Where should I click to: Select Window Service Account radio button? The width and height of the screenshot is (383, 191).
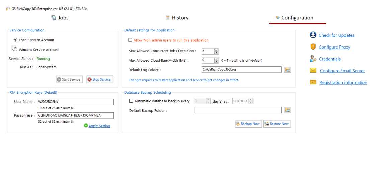[15, 50]
